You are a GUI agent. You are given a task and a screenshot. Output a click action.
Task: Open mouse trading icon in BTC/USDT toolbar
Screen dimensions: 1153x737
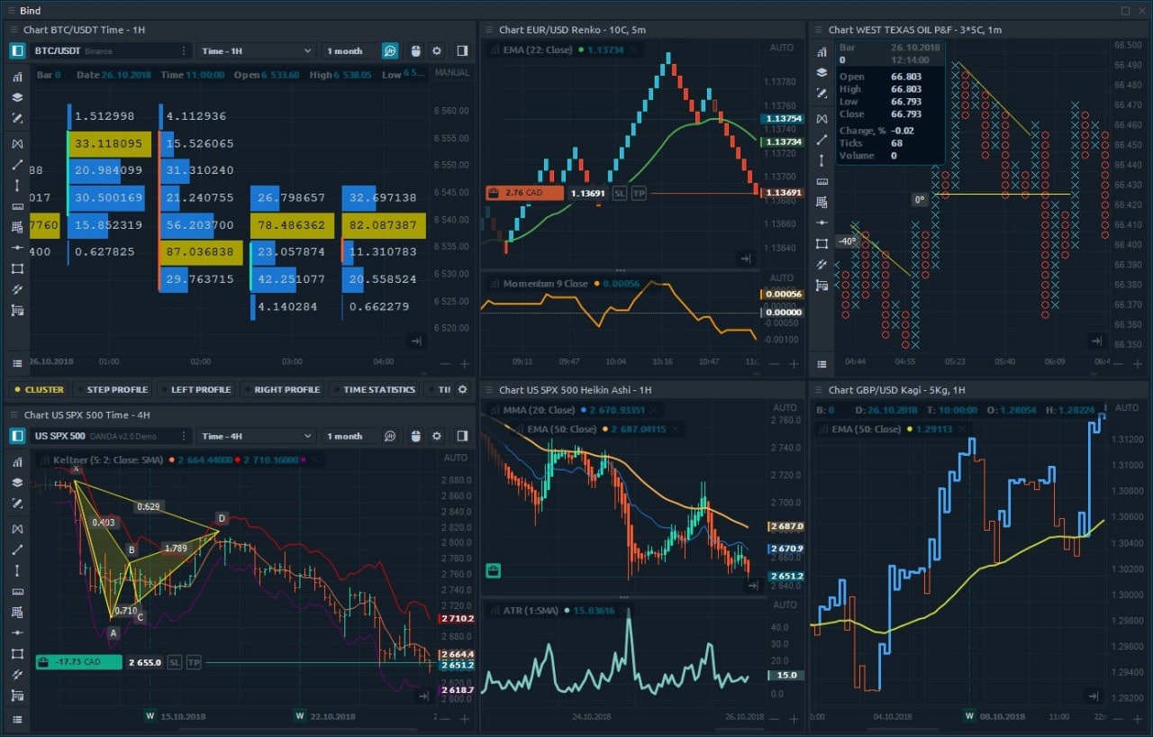(x=415, y=51)
